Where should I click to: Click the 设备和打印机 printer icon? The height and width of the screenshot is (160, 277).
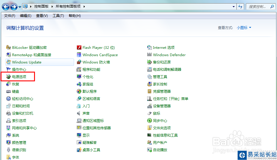click(8, 113)
